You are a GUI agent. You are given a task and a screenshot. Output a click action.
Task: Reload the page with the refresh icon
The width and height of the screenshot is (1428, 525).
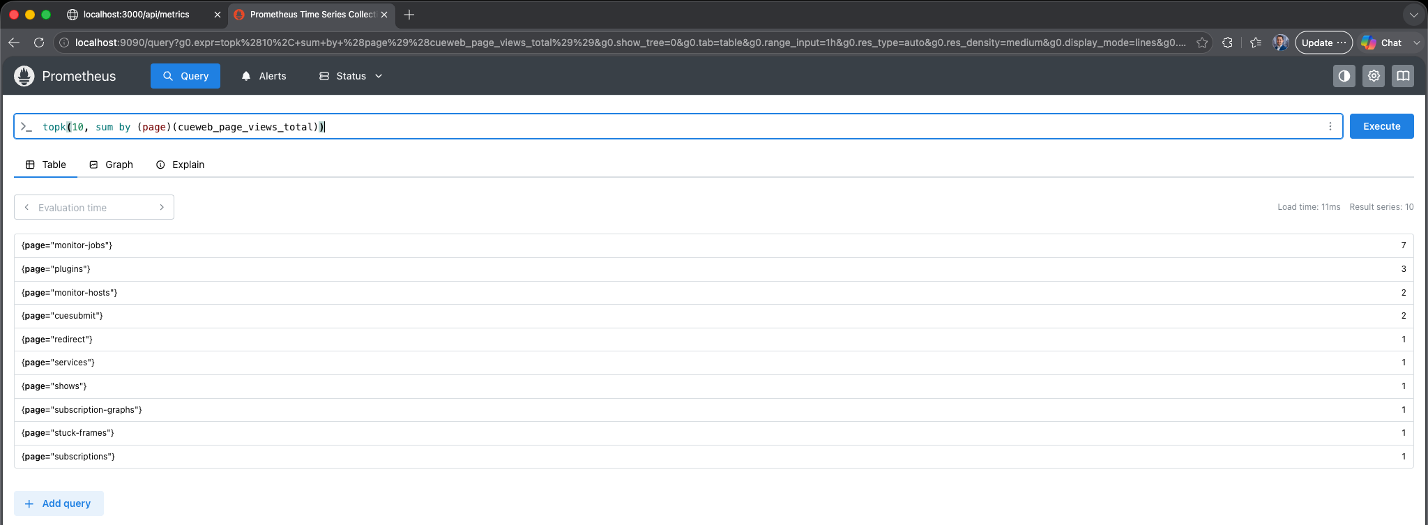[39, 43]
